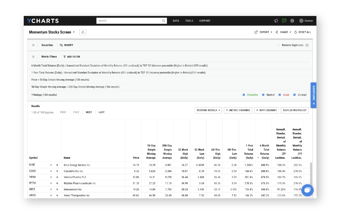340x214 pixels.
Task: Open the Scoring Models dropdown
Action: click(x=208, y=110)
